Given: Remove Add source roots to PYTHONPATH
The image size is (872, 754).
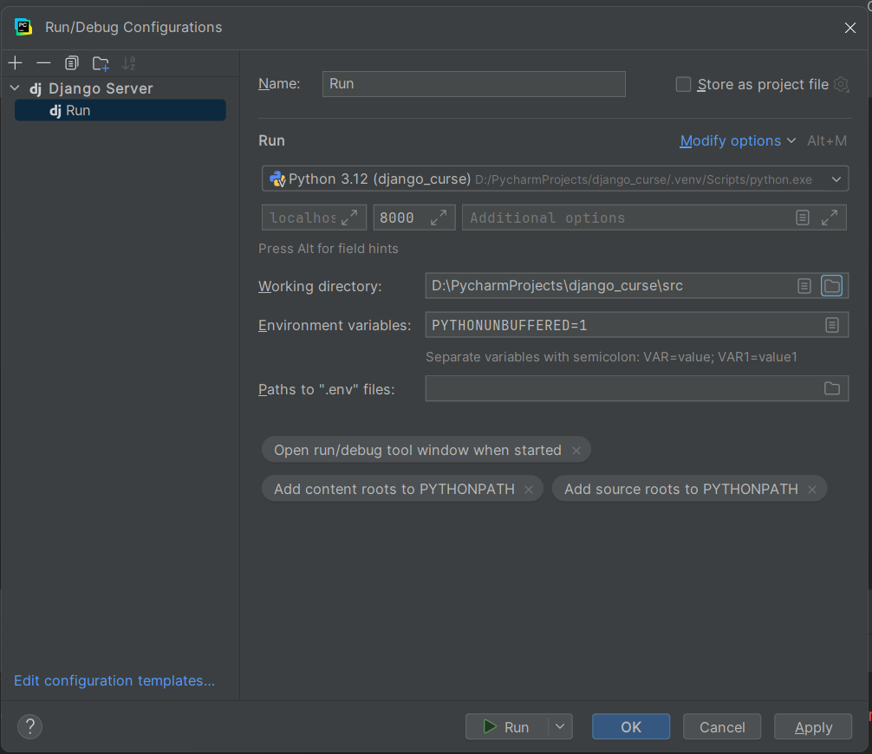Looking at the screenshot, I should pos(812,490).
